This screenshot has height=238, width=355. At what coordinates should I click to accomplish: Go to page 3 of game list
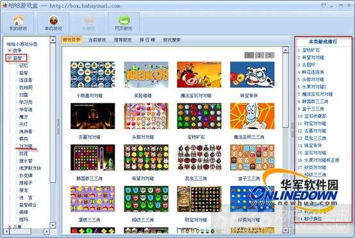click(269, 55)
